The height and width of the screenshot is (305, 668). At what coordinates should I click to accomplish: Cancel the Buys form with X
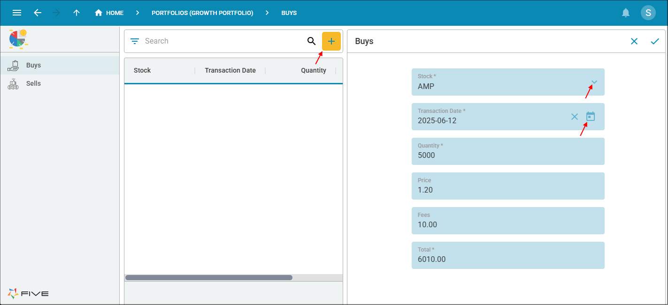click(634, 41)
